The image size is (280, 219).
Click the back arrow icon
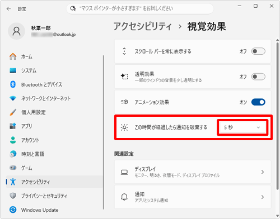click(x=8, y=9)
